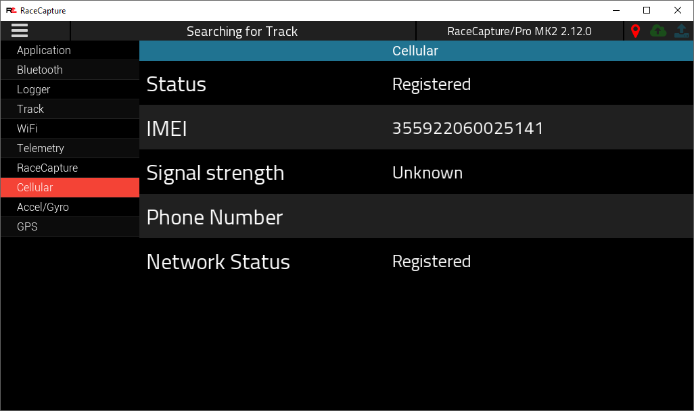Click the IMEI number 355922060025141
The height and width of the screenshot is (411, 694).
[x=468, y=128]
